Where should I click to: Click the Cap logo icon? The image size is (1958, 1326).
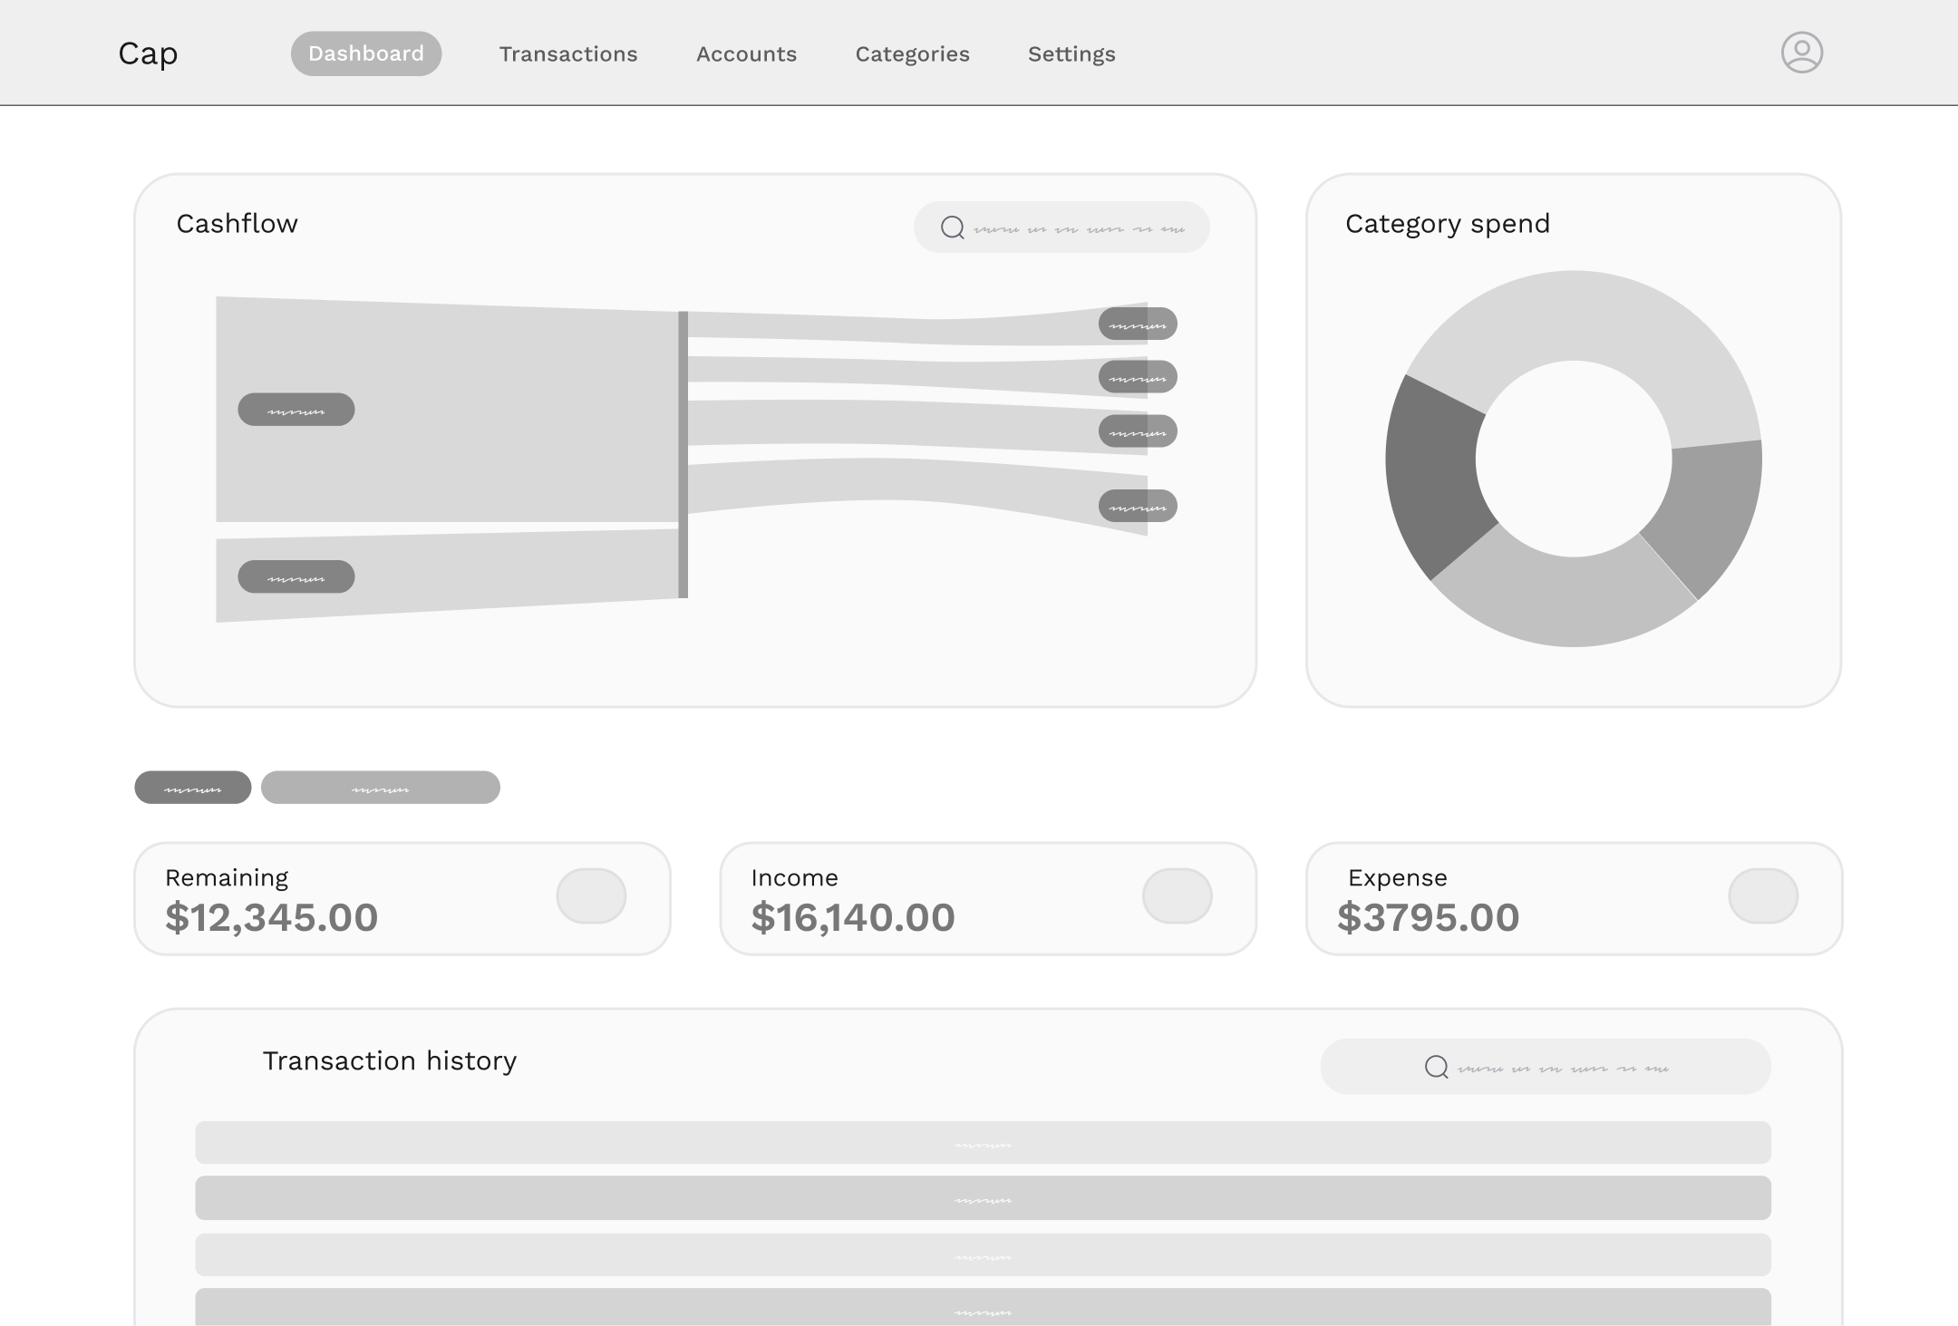click(147, 52)
